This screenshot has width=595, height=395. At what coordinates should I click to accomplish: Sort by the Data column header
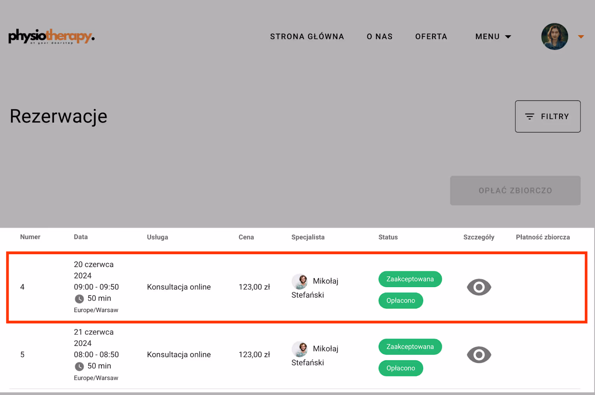click(81, 237)
